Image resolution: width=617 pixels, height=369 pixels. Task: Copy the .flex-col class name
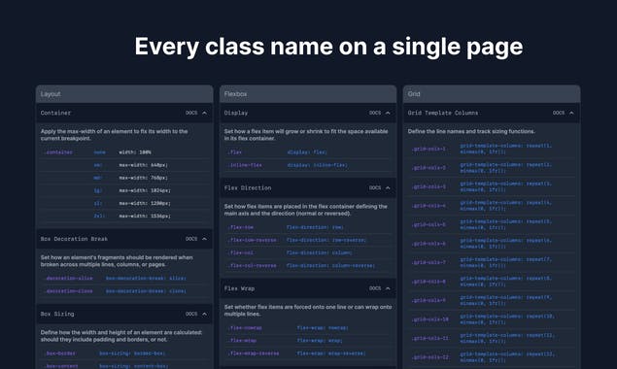[240, 252]
